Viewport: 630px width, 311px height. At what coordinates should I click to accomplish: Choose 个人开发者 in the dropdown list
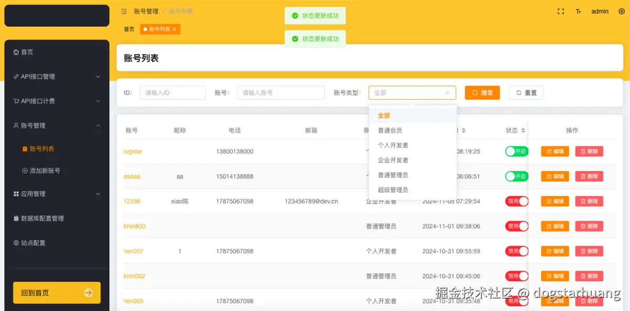pyautogui.click(x=413, y=145)
